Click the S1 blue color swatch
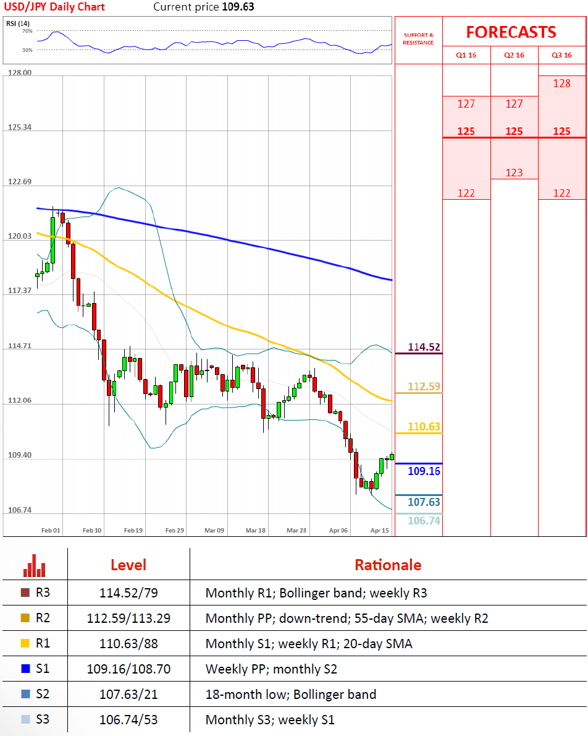Viewport: 588px width, 736px height. click(25, 669)
